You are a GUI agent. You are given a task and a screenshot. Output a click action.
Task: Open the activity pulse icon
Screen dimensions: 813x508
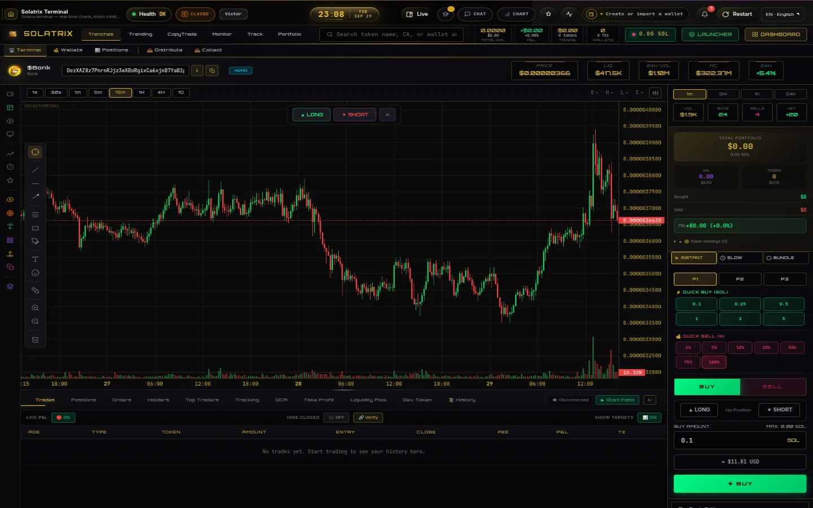coord(569,14)
